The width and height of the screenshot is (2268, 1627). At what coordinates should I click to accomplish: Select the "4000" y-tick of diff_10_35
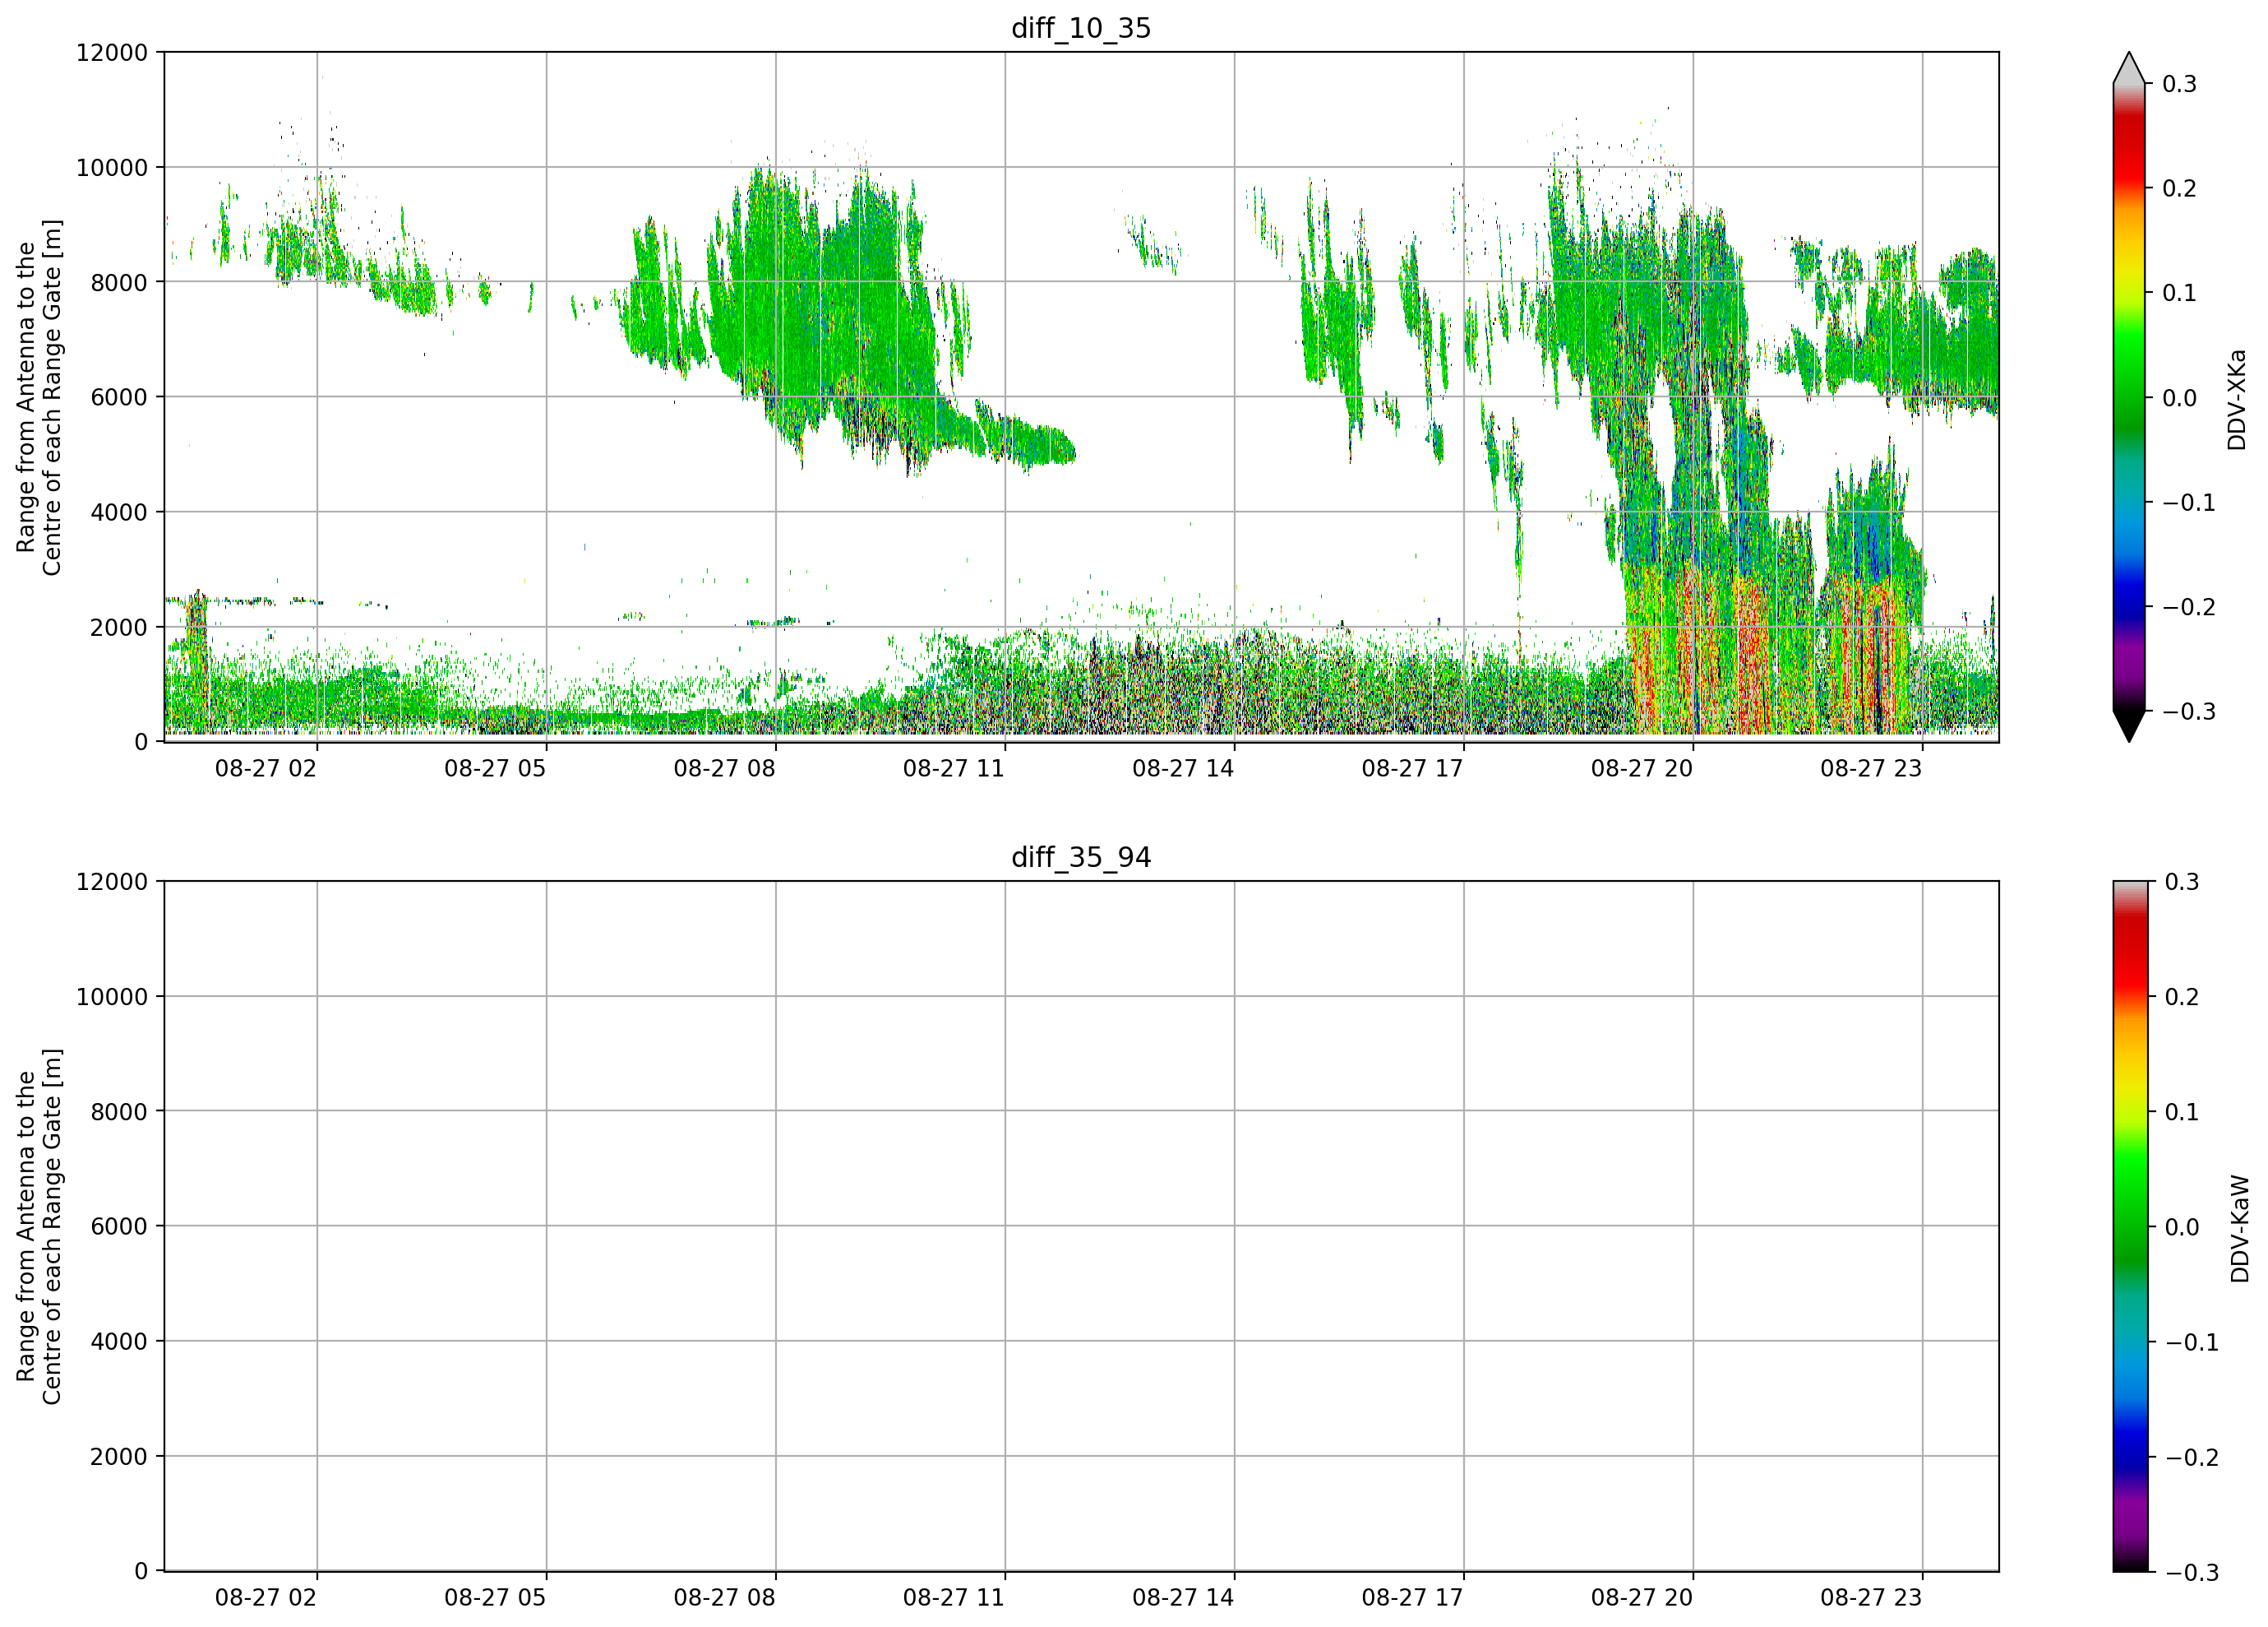pyautogui.click(x=119, y=512)
